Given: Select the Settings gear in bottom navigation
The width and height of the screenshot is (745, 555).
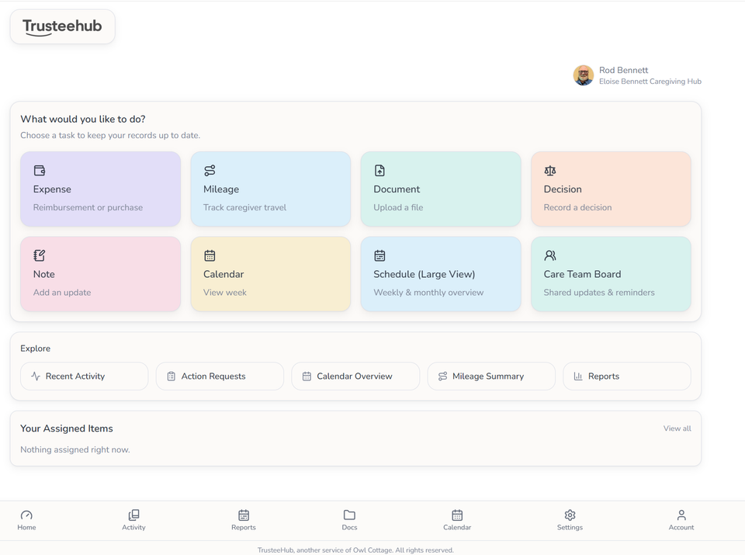Looking at the screenshot, I should point(570,516).
